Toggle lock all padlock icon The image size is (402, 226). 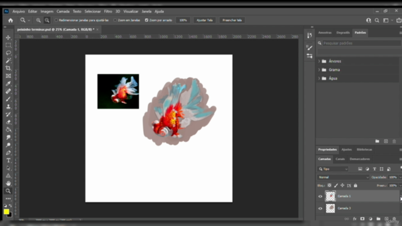tap(356, 185)
